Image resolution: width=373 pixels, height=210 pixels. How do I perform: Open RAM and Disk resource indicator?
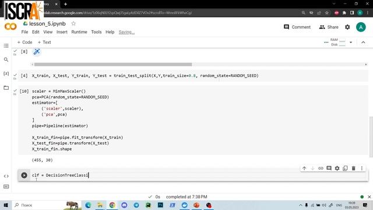(337, 42)
